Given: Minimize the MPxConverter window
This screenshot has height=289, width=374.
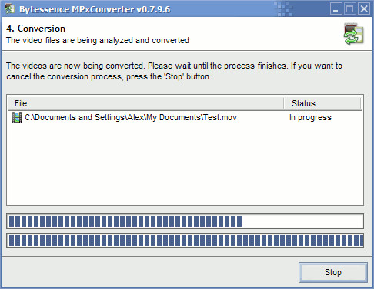Looking at the screenshot, I should (x=336, y=9).
